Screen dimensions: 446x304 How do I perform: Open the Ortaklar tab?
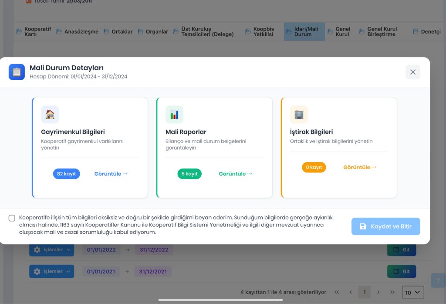(118, 32)
